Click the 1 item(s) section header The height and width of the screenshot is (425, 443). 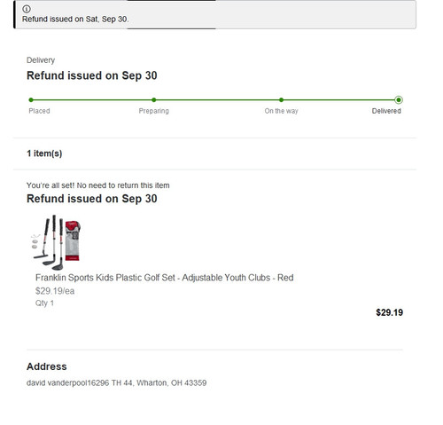pos(44,153)
